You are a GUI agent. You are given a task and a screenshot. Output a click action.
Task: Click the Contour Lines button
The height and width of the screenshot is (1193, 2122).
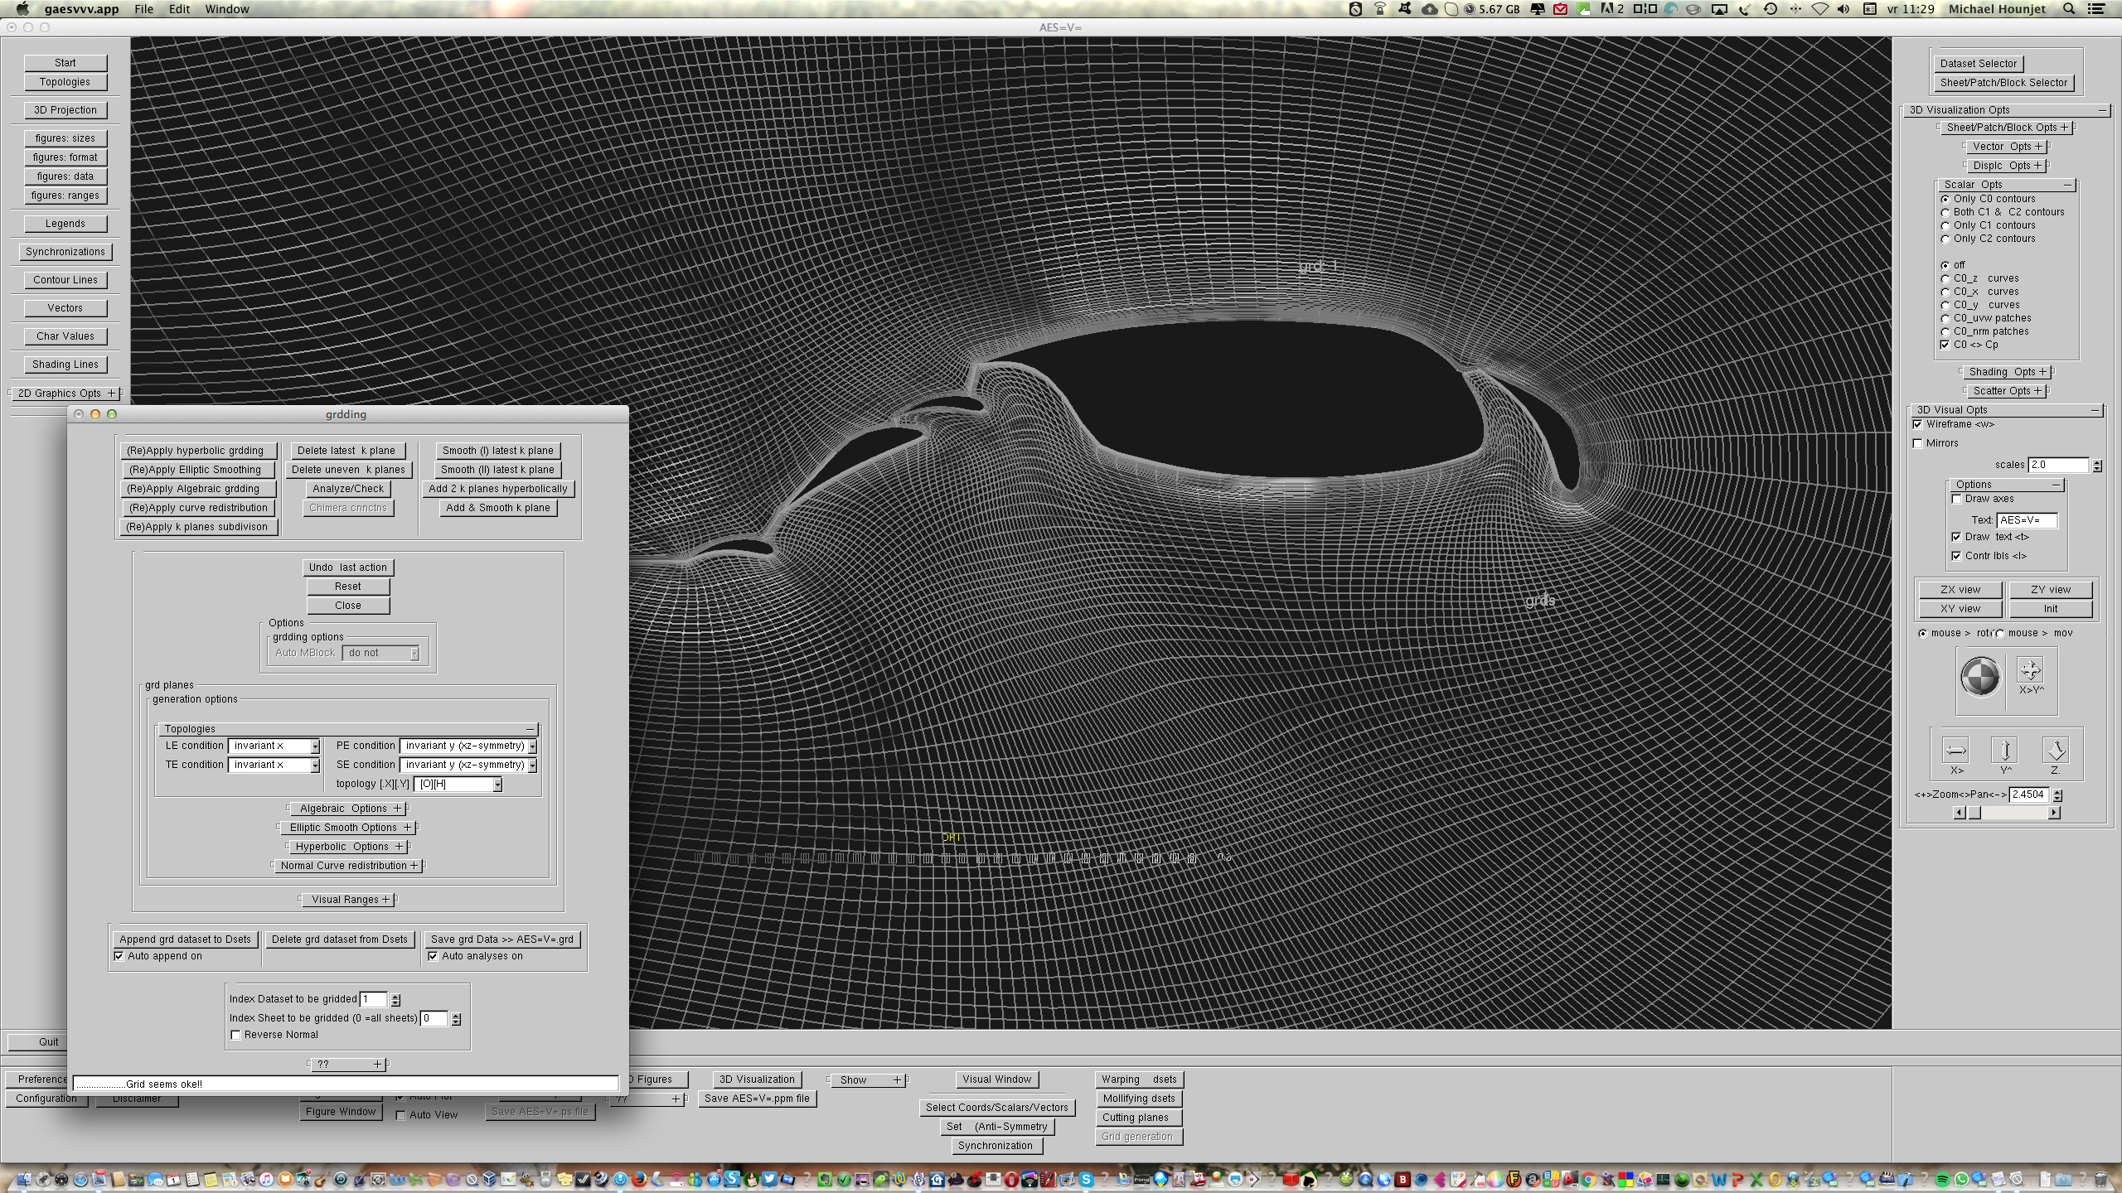tap(65, 280)
